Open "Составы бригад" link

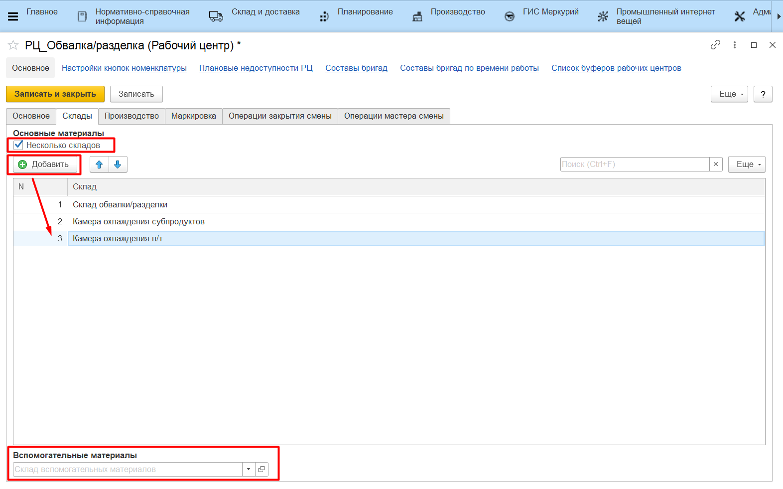click(356, 68)
